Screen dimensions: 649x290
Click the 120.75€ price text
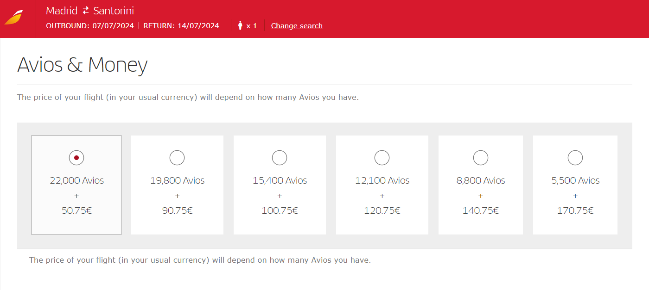click(x=382, y=210)
